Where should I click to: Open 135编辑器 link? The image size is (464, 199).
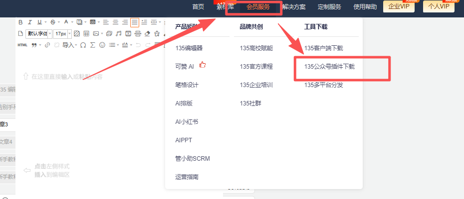(189, 48)
